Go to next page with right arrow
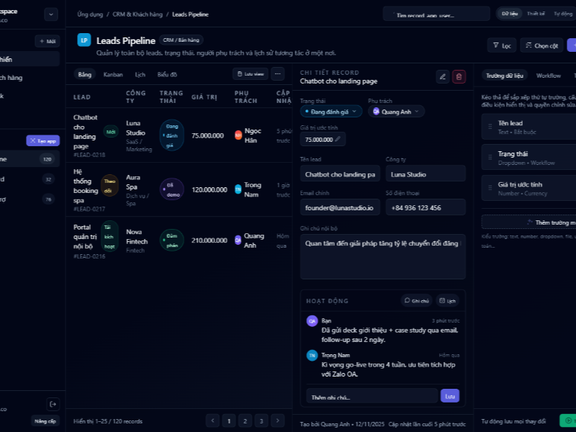This screenshot has height=432, width=576. tap(276, 420)
